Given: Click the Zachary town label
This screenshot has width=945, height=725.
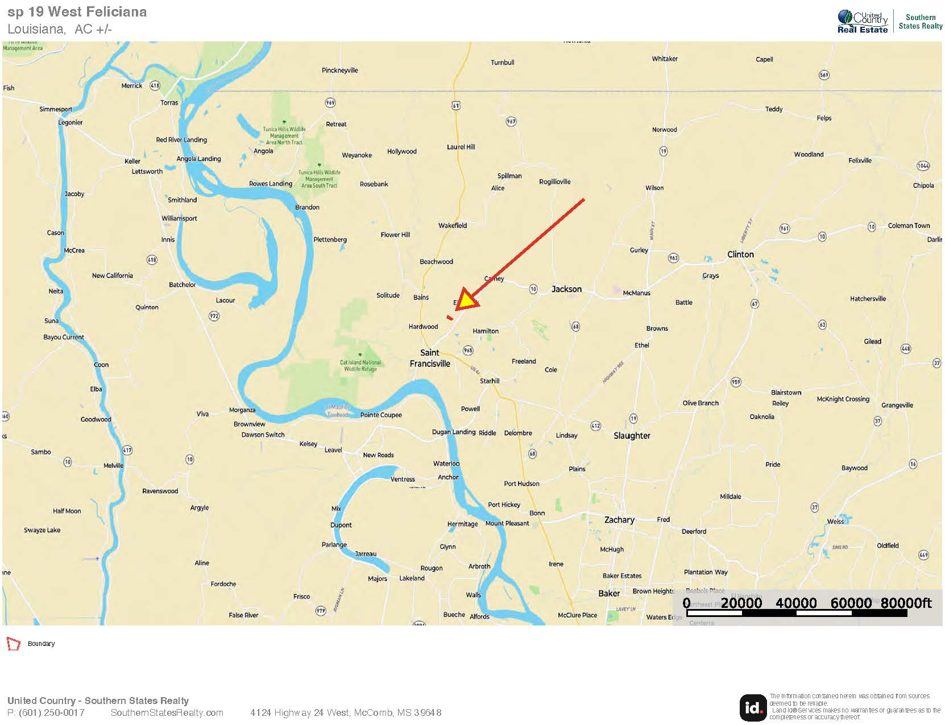Looking at the screenshot, I should [619, 520].
